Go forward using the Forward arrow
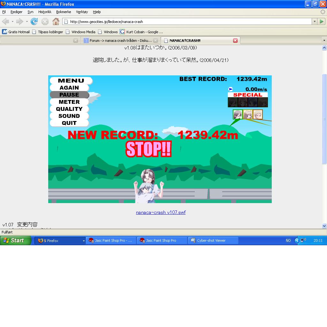 pos(19,21)
